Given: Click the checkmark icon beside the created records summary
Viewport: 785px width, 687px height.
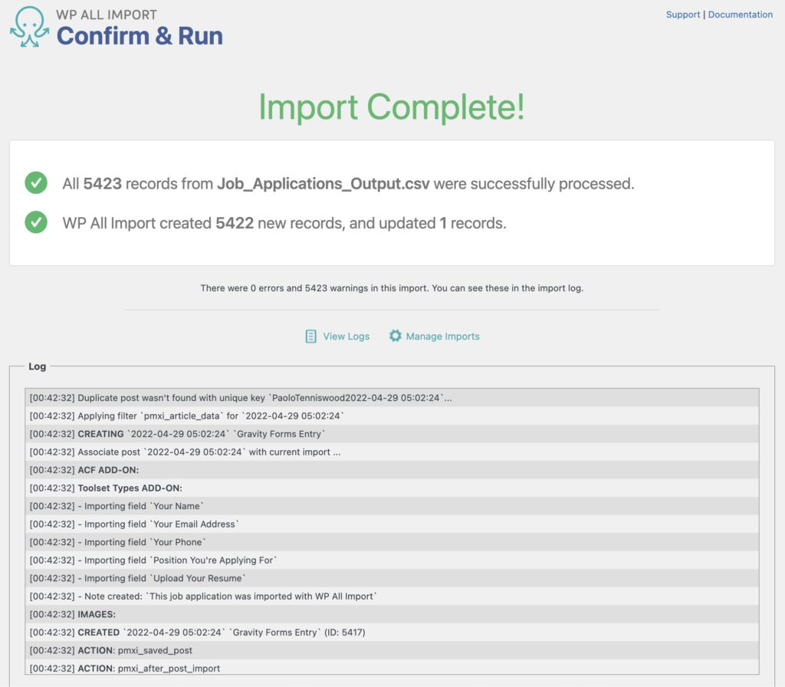Looking at the screenshot, I should coord(35,222).
